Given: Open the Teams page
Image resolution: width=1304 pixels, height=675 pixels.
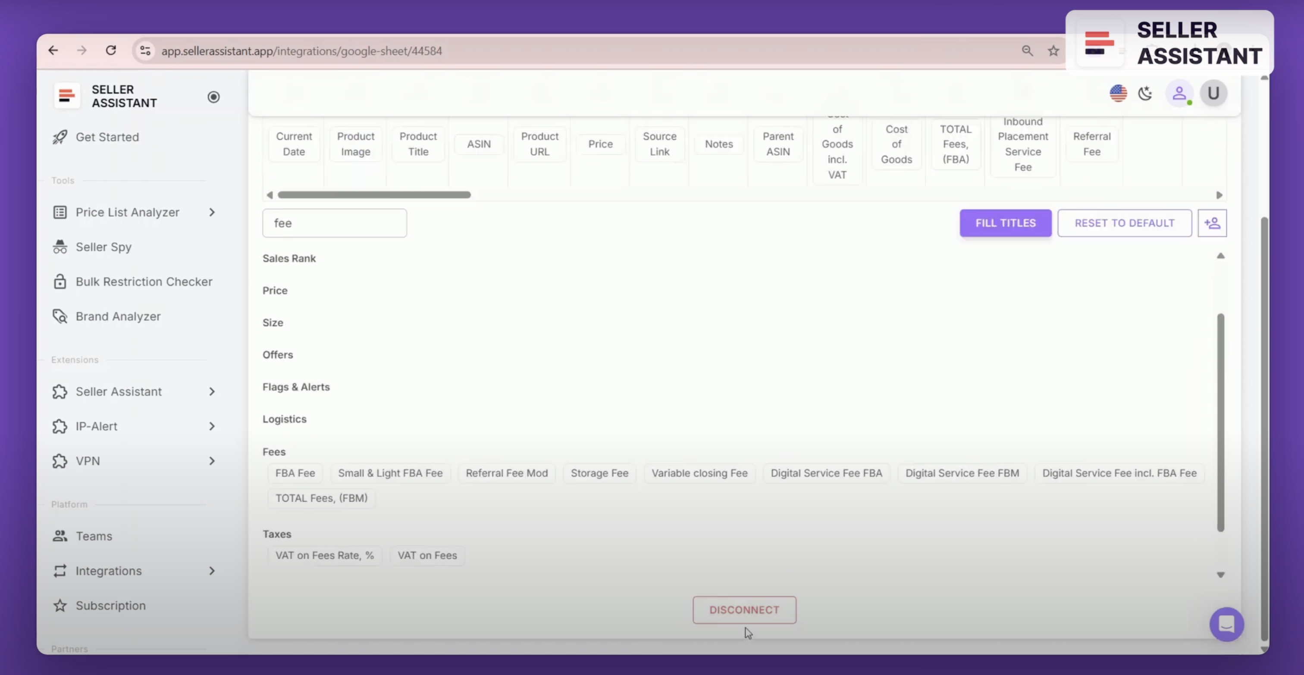Looking at the screenshot, I should point(94,536).
